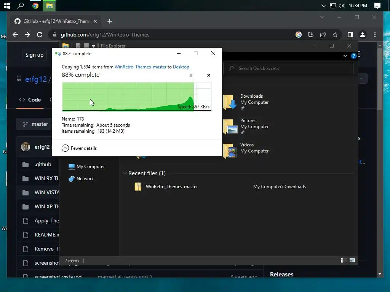The height and width of the screenshot is (292, 390).
Task: Cancel the copy with the small X
Action: coord(209,75)
